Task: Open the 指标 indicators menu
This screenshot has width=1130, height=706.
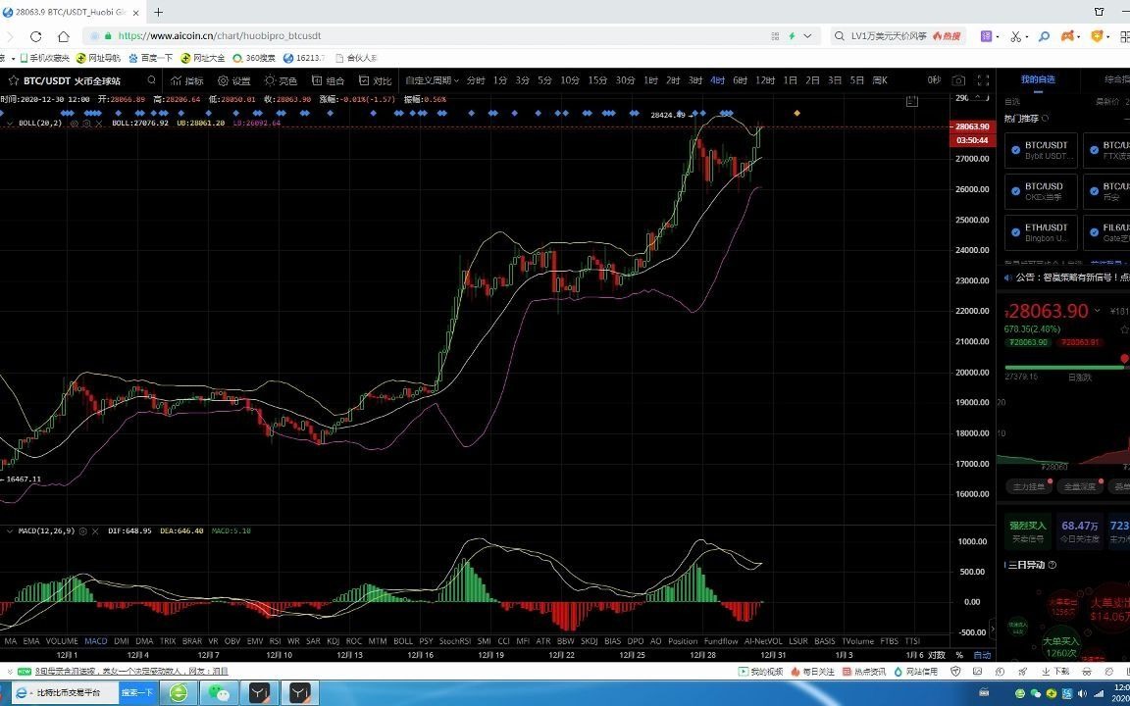Action: [x=187, y=80]
